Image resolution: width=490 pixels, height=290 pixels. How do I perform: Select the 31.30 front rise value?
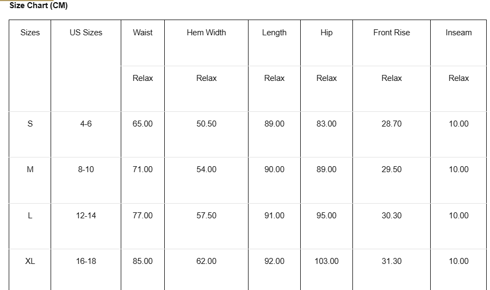392,261
